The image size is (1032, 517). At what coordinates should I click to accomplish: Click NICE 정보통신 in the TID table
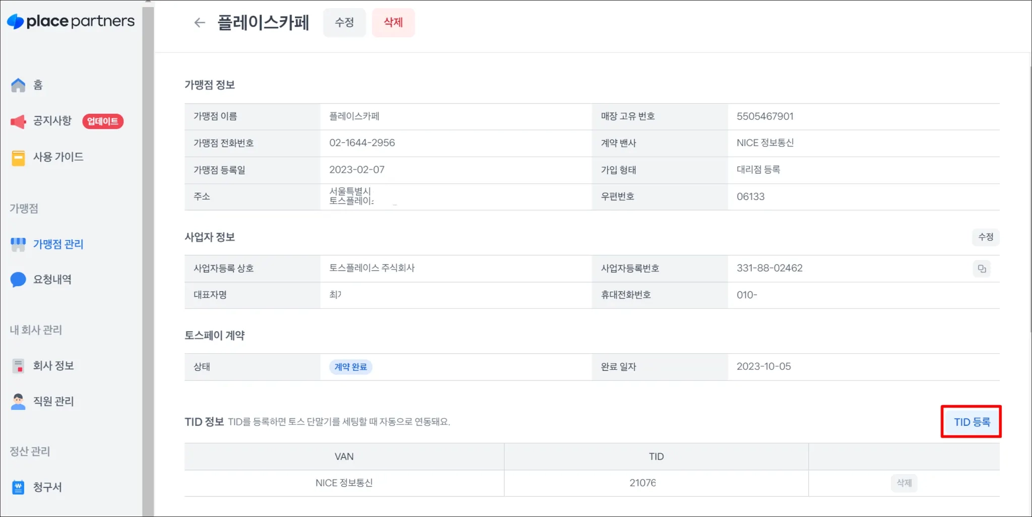[x=344, y=483]
